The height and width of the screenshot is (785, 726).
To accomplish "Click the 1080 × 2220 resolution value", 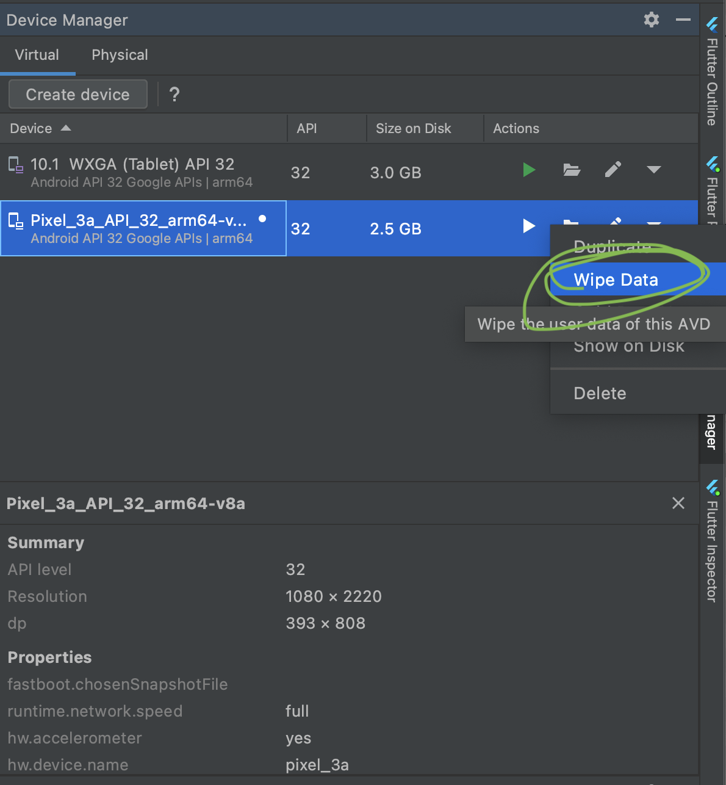I will [334, 596].
